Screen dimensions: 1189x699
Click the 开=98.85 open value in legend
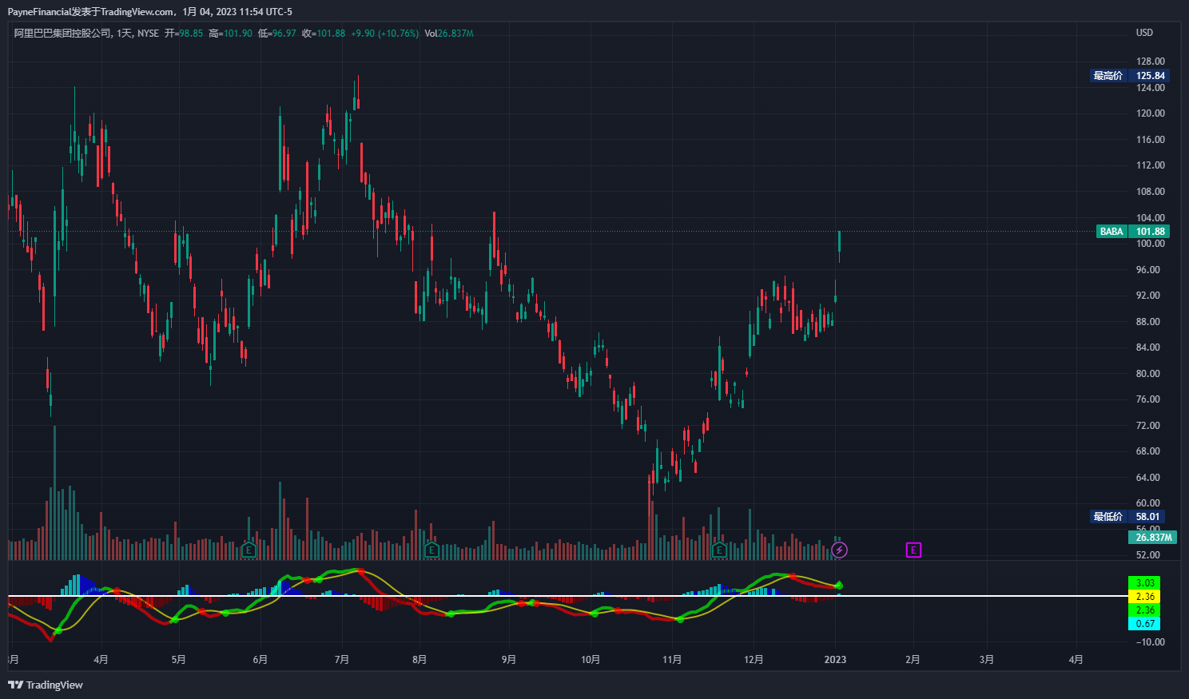point(184,34)
